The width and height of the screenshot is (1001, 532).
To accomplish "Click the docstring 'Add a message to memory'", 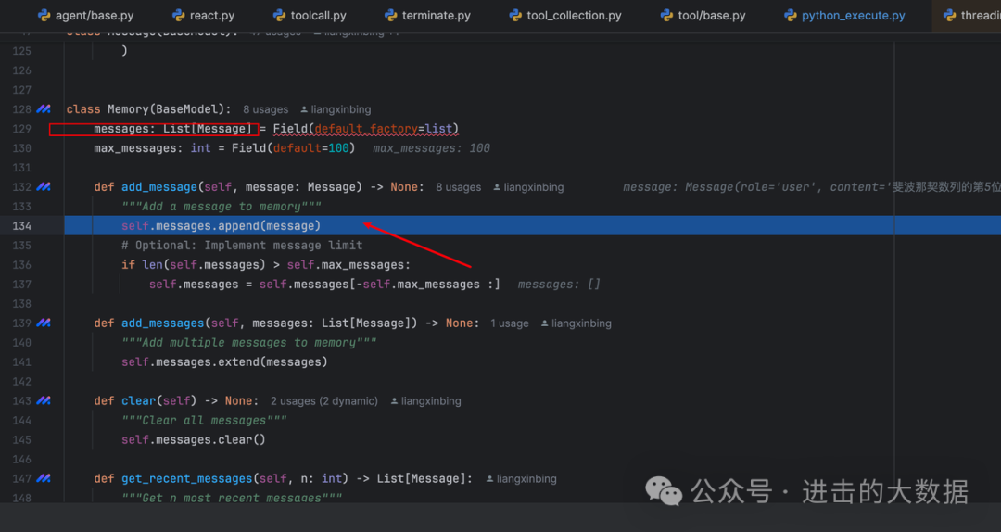I will [x=222, y=207].
